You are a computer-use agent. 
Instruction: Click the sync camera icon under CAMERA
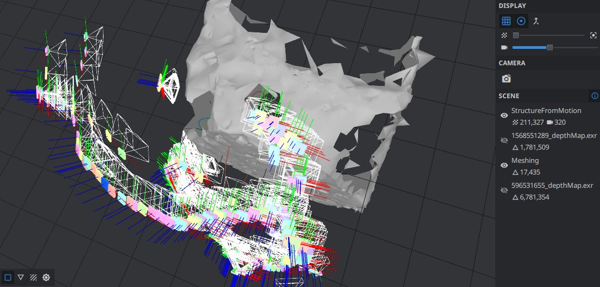click(x=506, y=79)
